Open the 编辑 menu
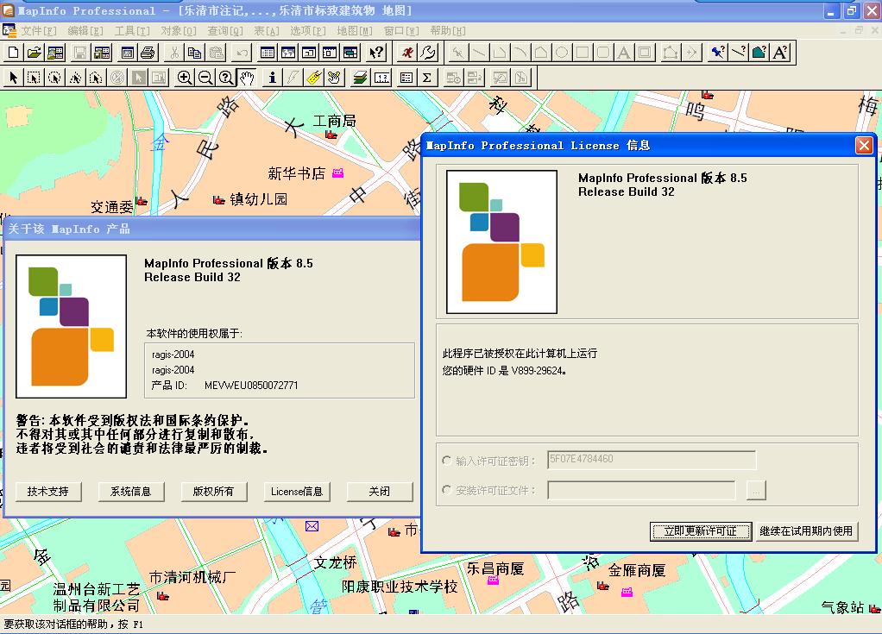The image size is (882, 634). click(85, 31)
